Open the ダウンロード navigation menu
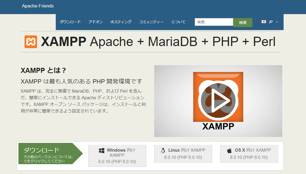 click(x=70, y=22)
